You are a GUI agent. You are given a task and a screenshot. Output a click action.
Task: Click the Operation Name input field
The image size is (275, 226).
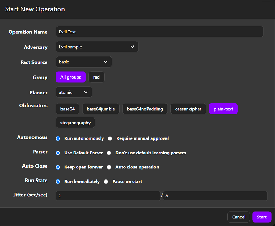[159, 32]
